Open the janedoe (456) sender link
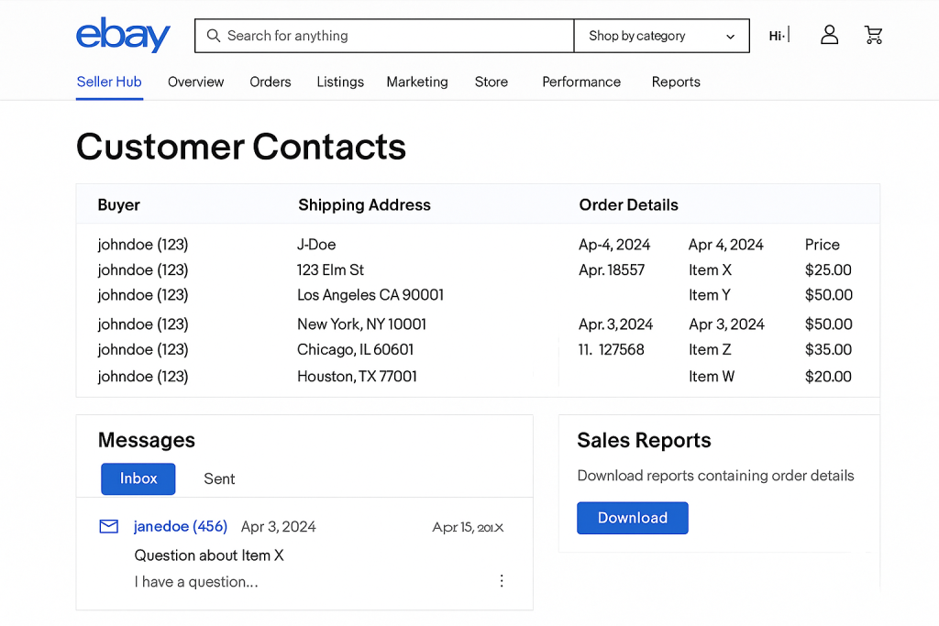The width and height of the screenshot is (939, 626). click(x=181, y=527)
